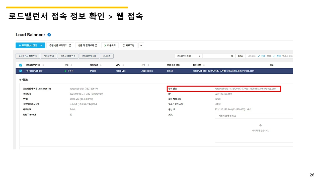Sort by the 접속 정보 column arrows
This screenshot has height=180, width=321.
point(204,65)
